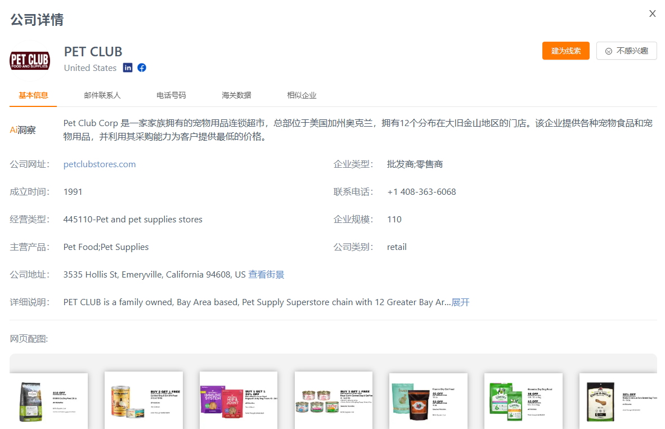Open the PET CLUB Facebook icon
665x429 pixels.
coord(142,68)
